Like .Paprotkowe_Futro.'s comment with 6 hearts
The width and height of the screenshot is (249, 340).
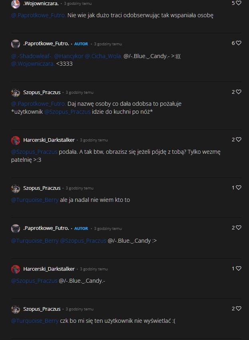point(238,43)
